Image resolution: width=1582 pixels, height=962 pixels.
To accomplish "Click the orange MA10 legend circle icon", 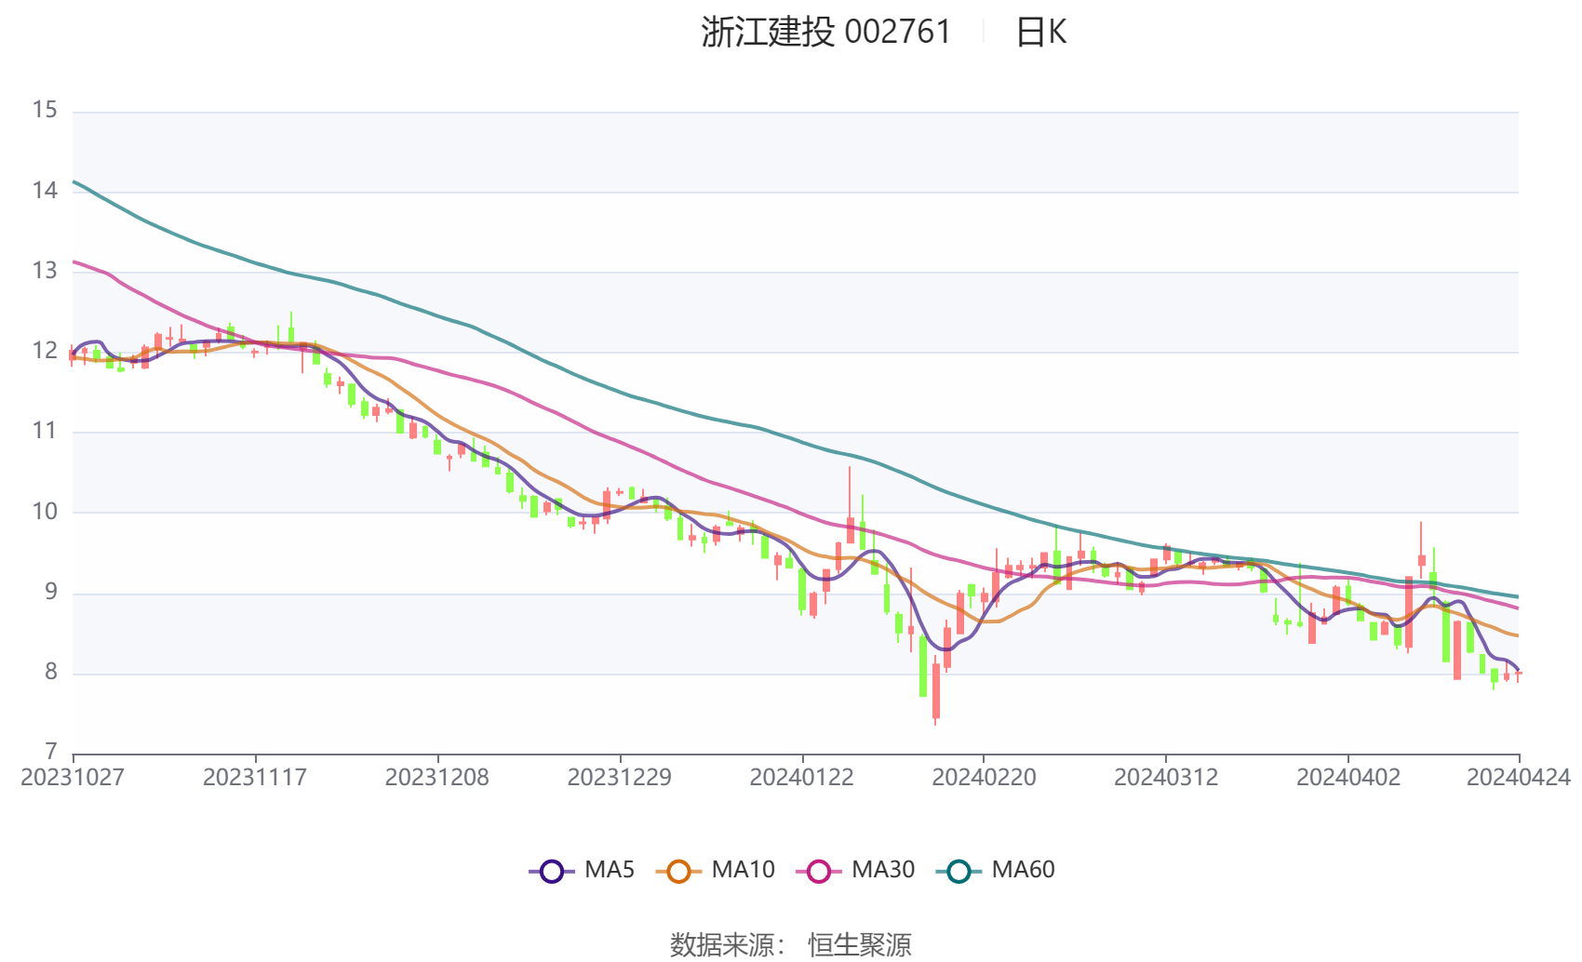I will (x=678, y=872).
